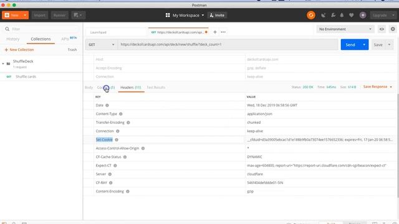Click the ShuffleDeck folder icon
The width and height of the screenshot is (399, 224).
pyautogui.click(x=8, y=63)
